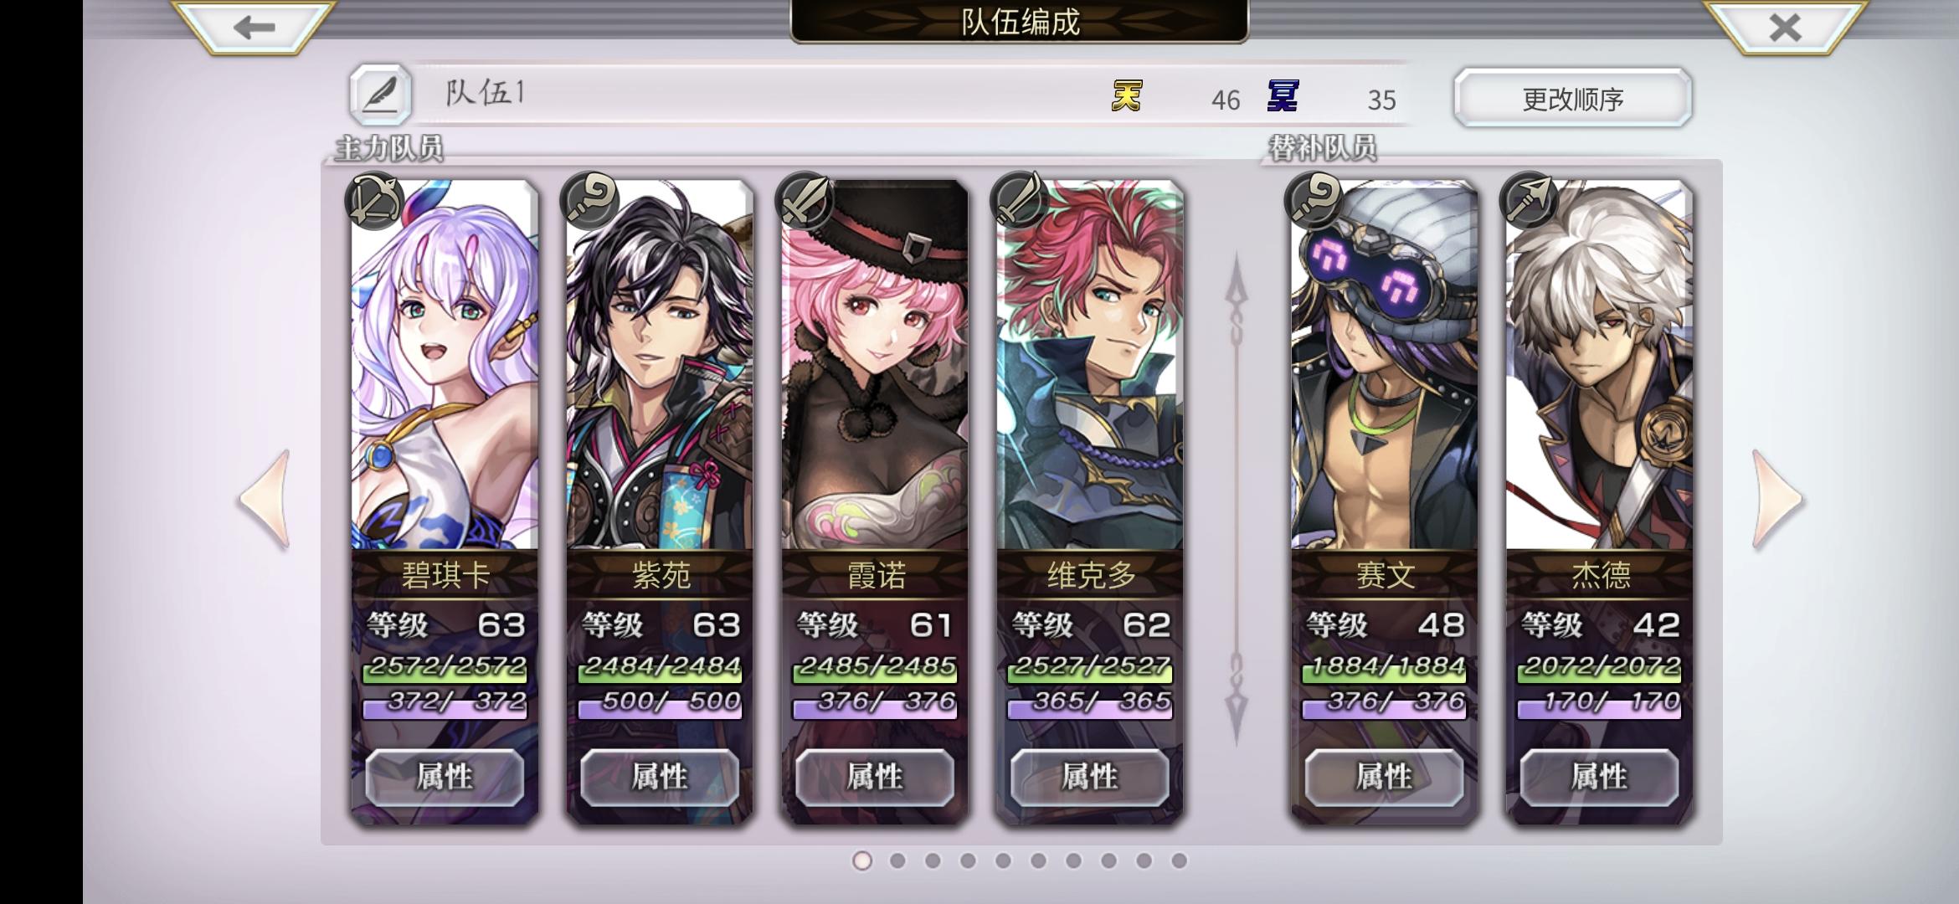Select 霞诺 character portrait
1959x904 pixels.
click(x=875, y=365)
